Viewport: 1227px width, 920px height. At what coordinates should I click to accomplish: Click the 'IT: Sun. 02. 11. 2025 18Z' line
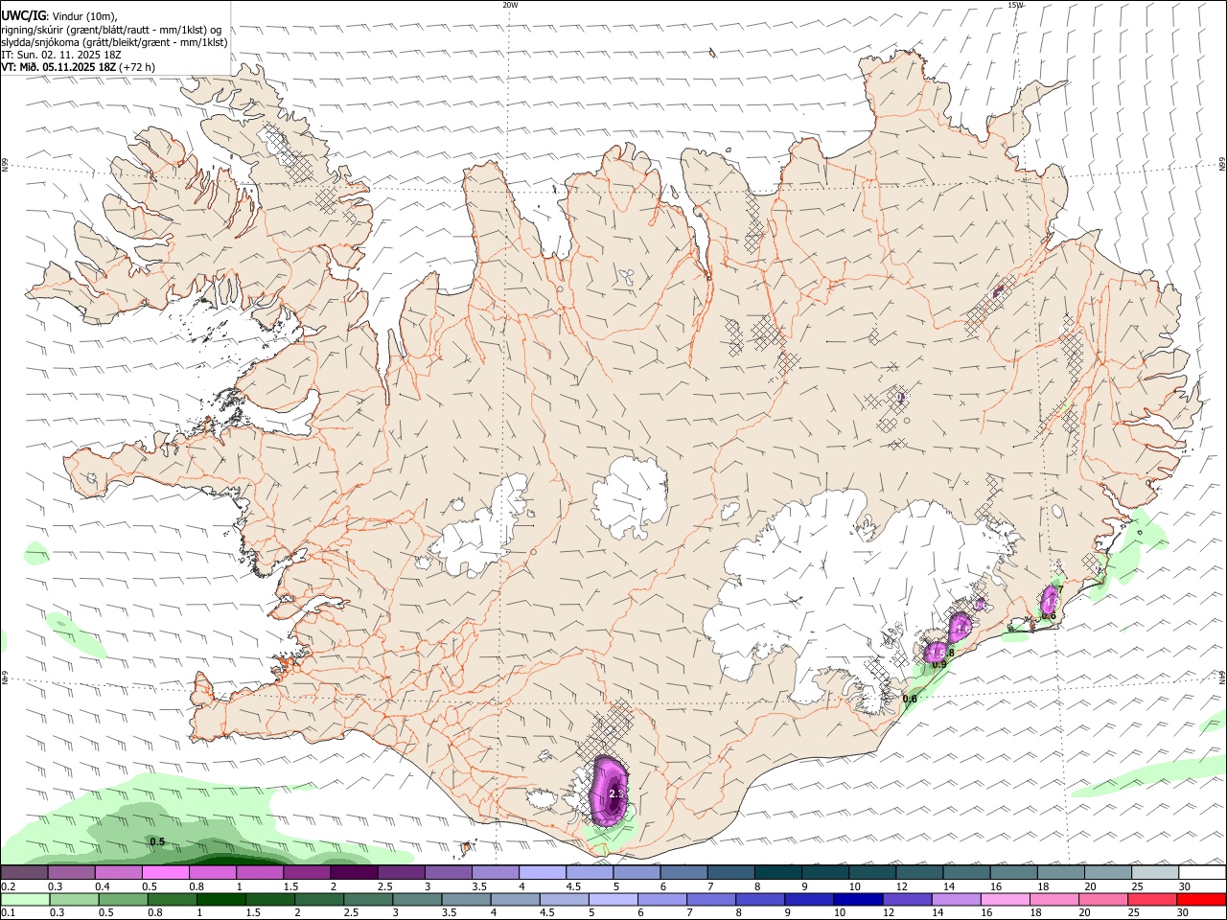(61, 55)
